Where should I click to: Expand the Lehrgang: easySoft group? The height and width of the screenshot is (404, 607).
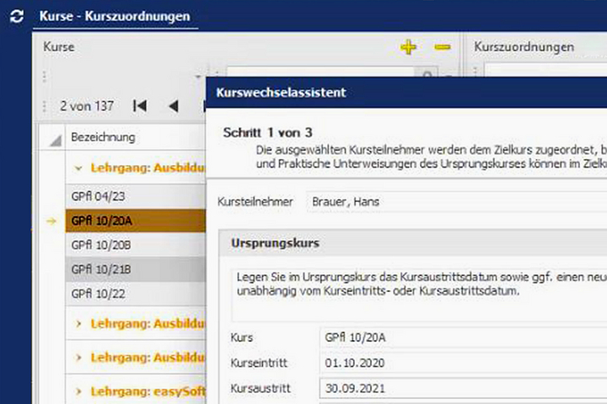pos(78,391)
